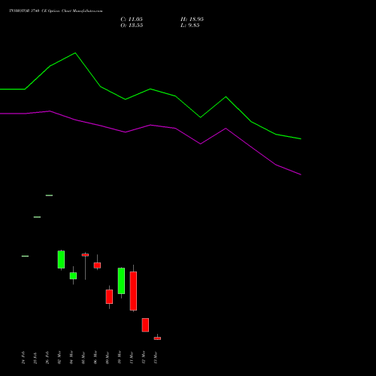376x376 pixels.
Task: Click the 24 Feb date label
Action: pyautogui.click(x=23, y=357)
